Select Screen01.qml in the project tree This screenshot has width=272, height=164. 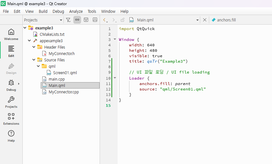pos(65,73)
